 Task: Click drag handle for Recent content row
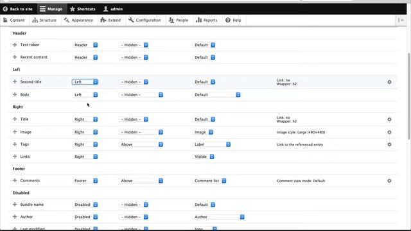click(15, 57)
